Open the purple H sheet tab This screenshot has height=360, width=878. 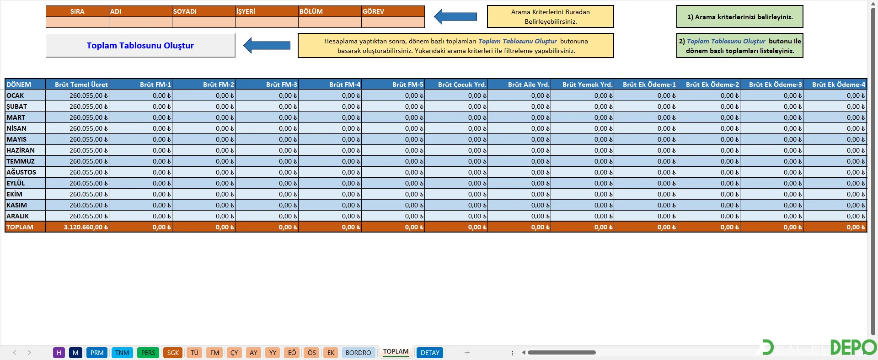tap(59, 353)
